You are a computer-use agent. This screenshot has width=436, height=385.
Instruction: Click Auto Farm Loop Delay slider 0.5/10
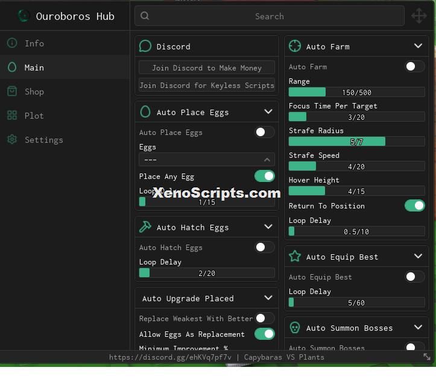point(357,231)
